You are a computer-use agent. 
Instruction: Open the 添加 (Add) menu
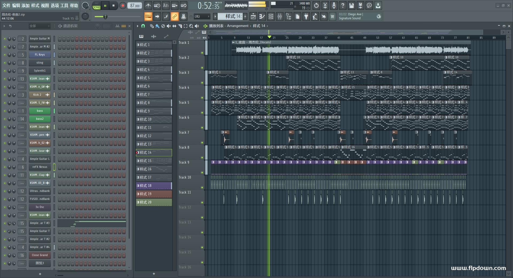click(26, 5)
